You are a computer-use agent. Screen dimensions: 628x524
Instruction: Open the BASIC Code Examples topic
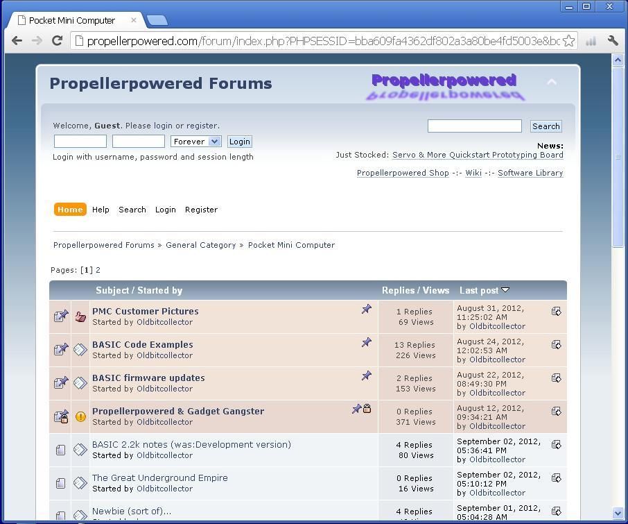pyautogui.click(x=143, y=344)
